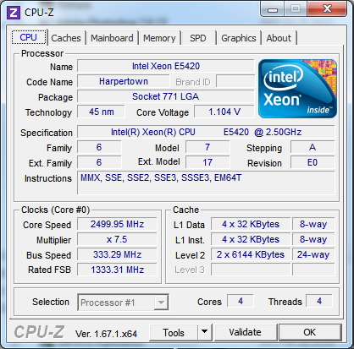Click the CPU-Z logo text at bottom left
This screenshot has width=354, height=349.
(x=39, y=332)
